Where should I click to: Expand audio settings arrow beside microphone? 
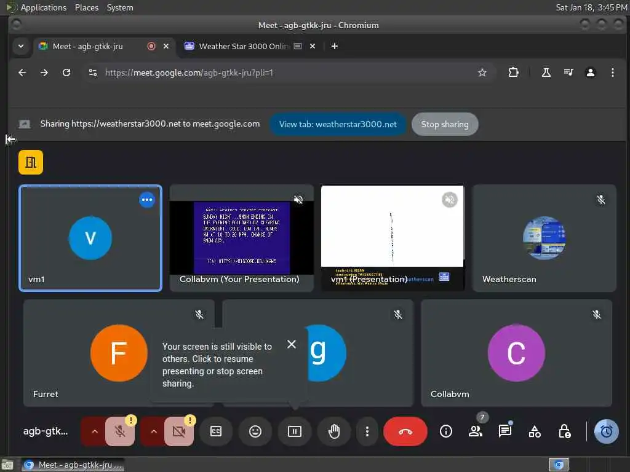point(94,431)
